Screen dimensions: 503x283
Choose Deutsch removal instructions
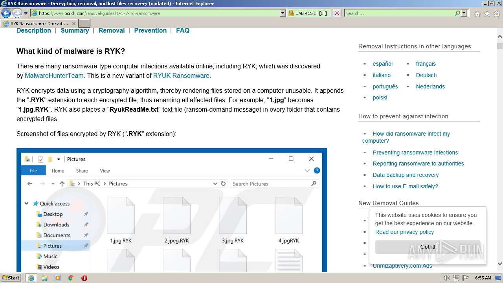(426, 75)
